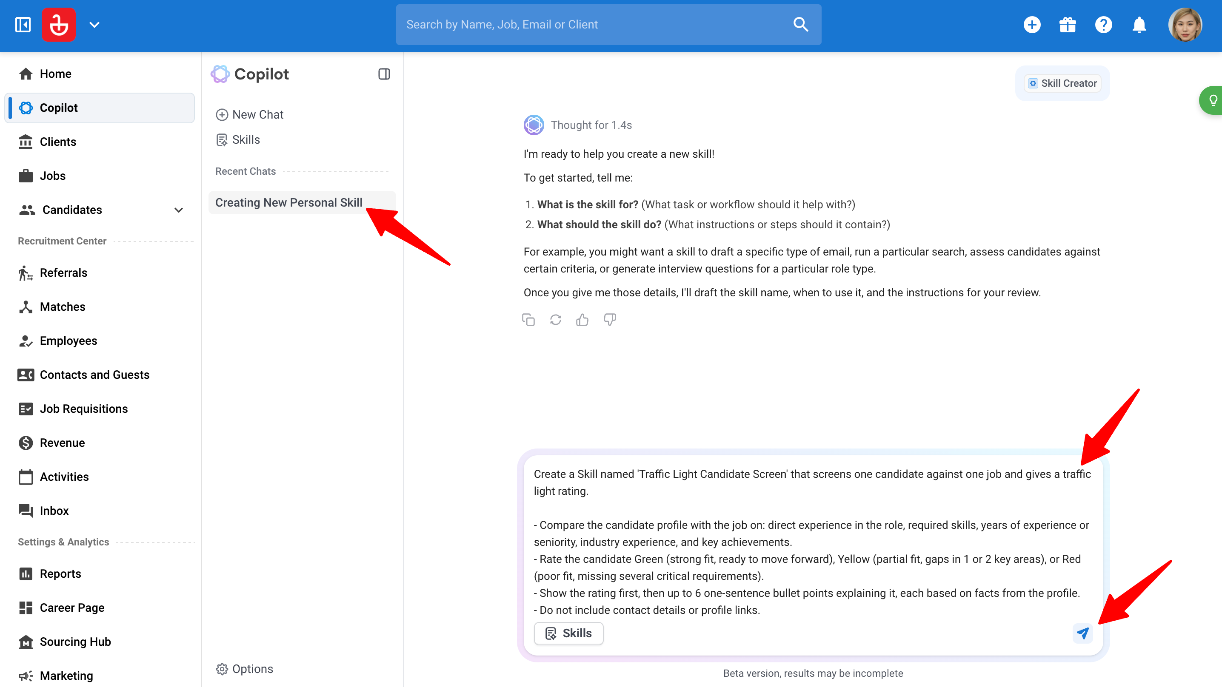Toggle the main sidebar collapse button
1222x687 pixels.
click(x=23, y=25)
